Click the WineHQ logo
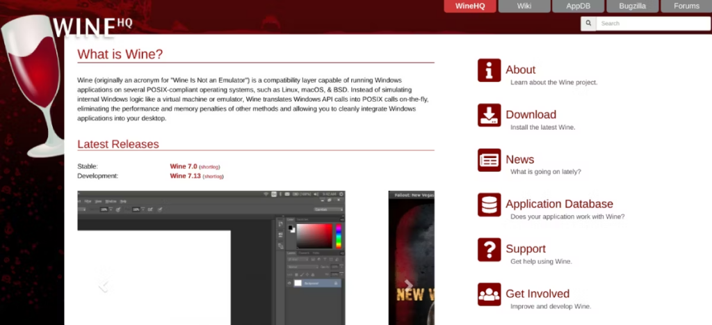This screenshot has width=712, height=325. pyautogui.click(x=92, y=27)
